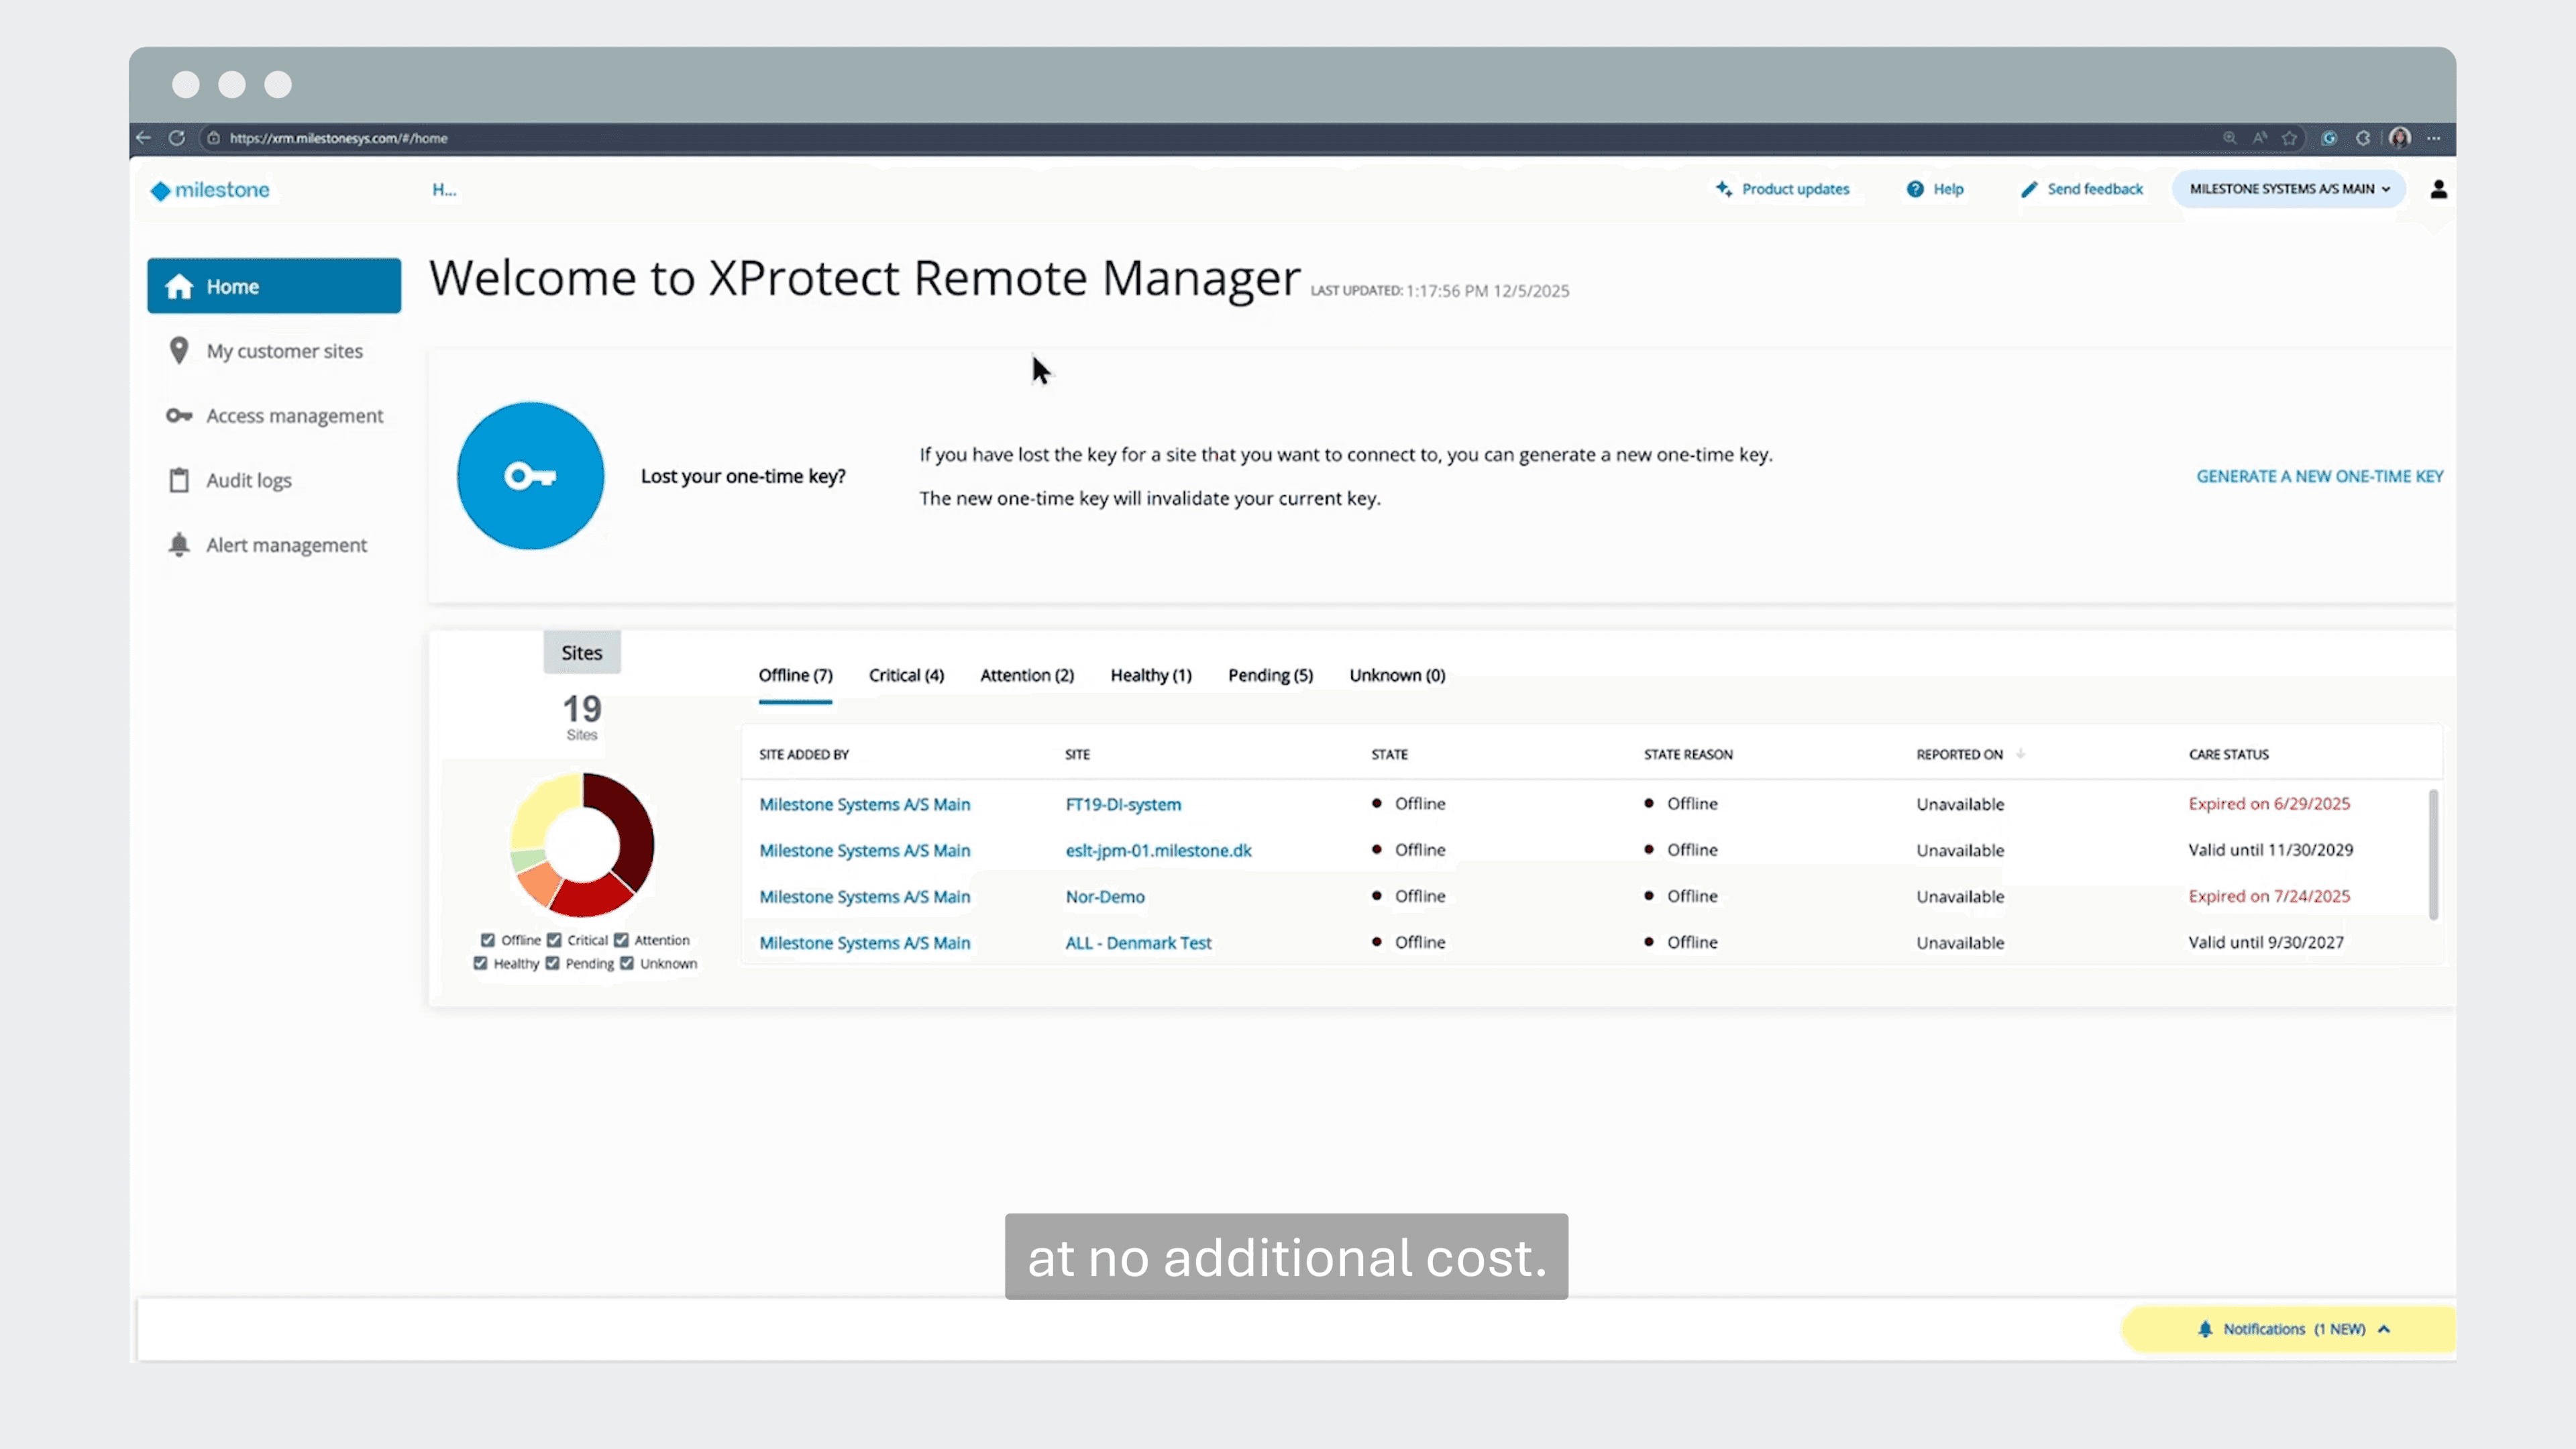Toggle the Critical chart checkbox
This screenshot has height=1449, width=2576.
point(554,940)
